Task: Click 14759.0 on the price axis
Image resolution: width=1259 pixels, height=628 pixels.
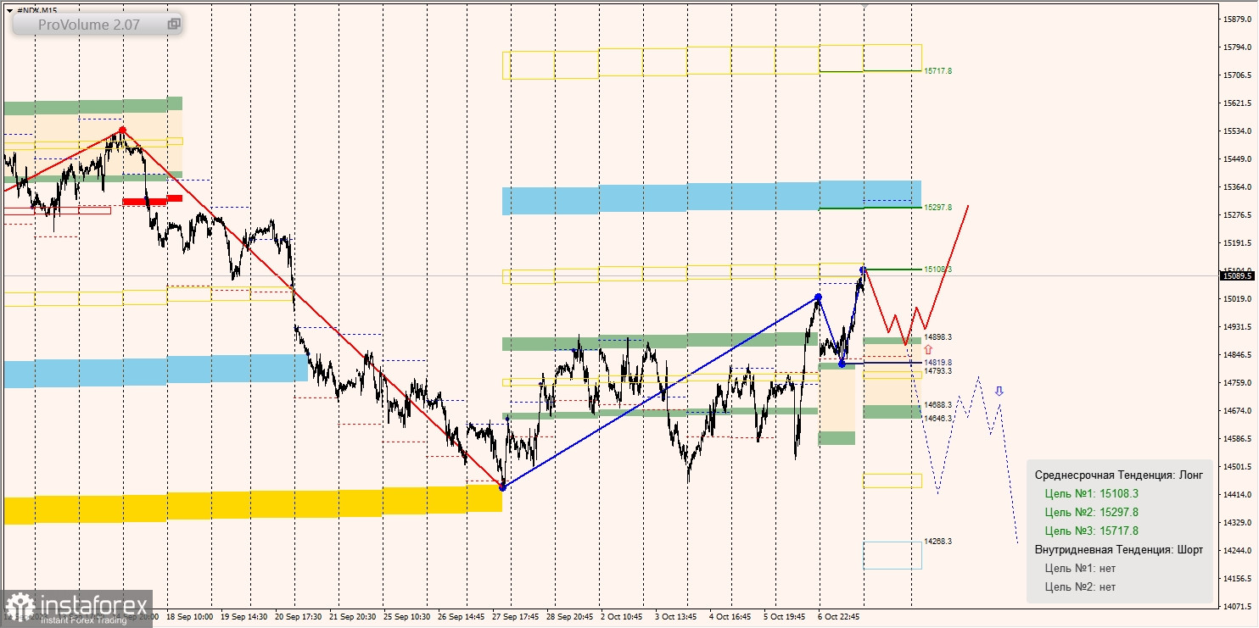Action: pyautogui.click(x=1238, y=382)
